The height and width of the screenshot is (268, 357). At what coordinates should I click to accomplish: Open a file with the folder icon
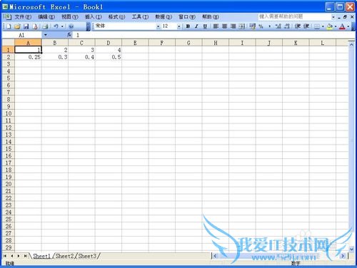click(x=17, y=26)
